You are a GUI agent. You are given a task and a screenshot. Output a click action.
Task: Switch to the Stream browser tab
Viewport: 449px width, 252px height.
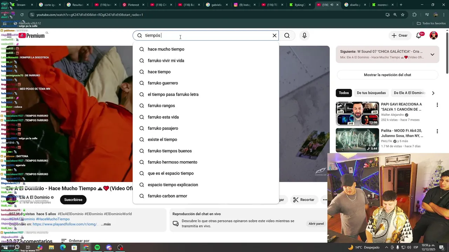click(21, 5)
